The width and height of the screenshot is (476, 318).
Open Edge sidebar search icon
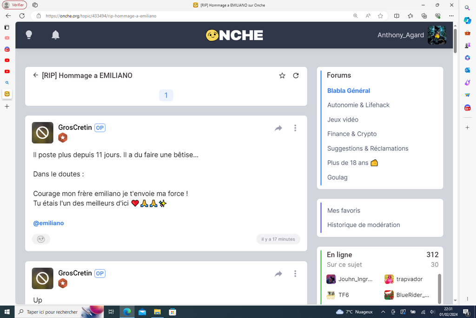[x=467, y=7]
